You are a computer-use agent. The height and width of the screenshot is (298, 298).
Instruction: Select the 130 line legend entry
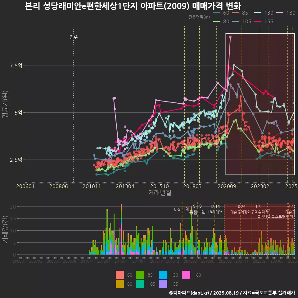pyautogui.click(x=264, y=13)
